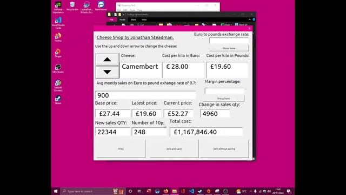This screenshot has width=346, height=195.
Task: Open TeamViewer desktop icon
Action: pyautogui.click(x=101, y=6)
